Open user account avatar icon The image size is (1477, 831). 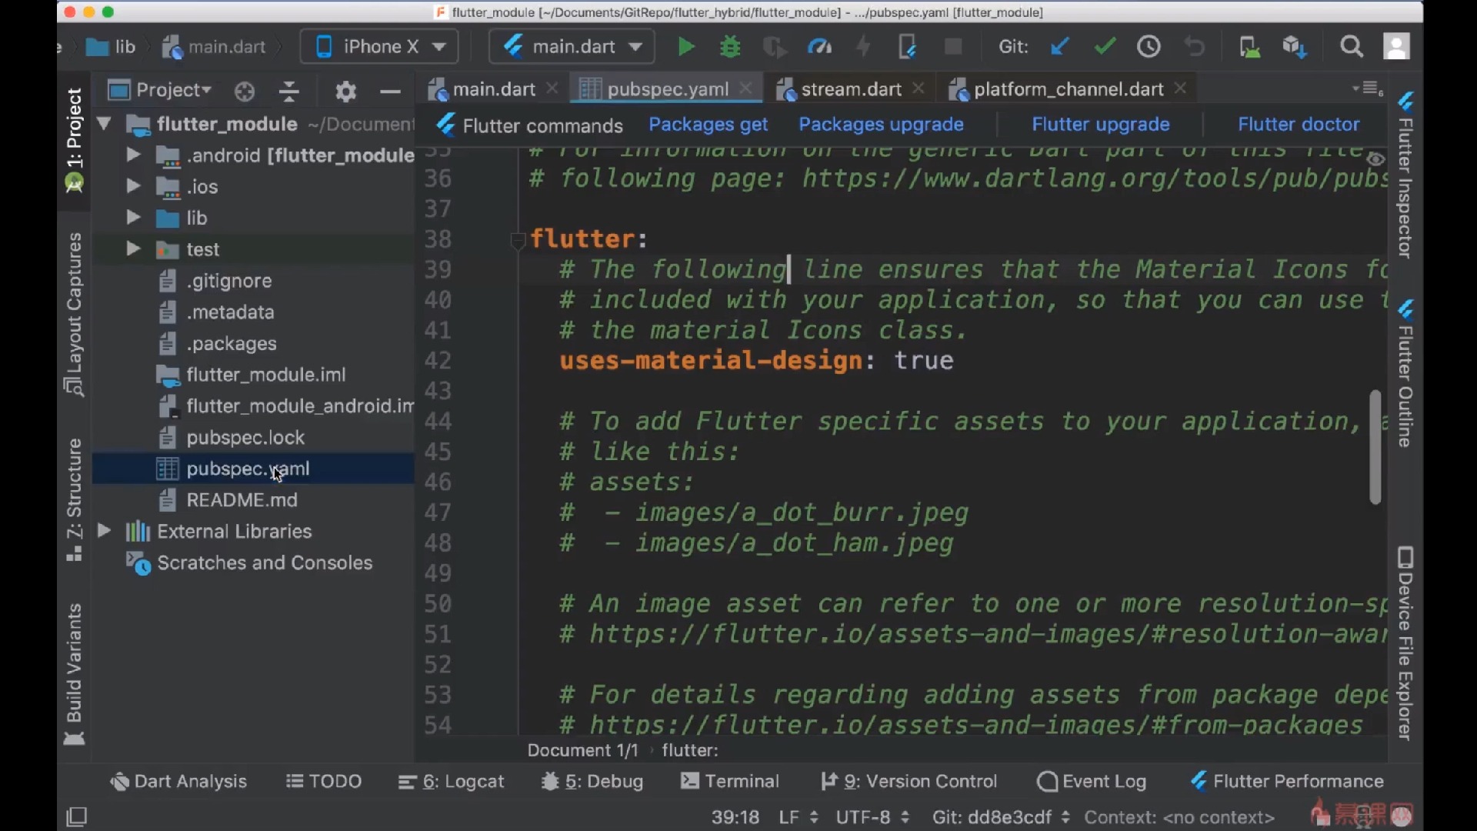1396,47
